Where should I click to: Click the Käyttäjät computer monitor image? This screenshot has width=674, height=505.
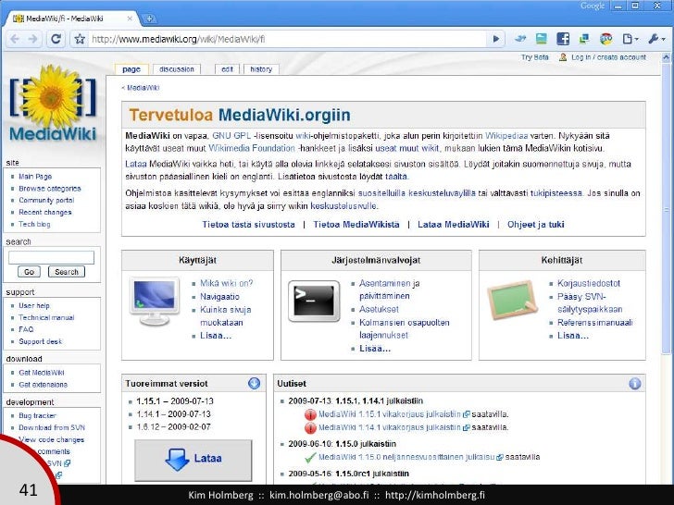click(155, 302)
